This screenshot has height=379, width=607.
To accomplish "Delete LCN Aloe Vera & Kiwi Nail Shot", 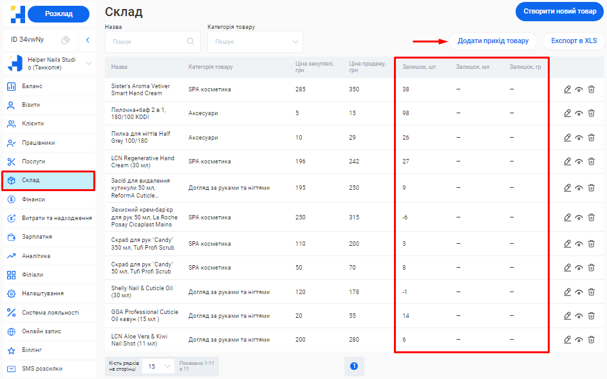I will coord(591,340).
